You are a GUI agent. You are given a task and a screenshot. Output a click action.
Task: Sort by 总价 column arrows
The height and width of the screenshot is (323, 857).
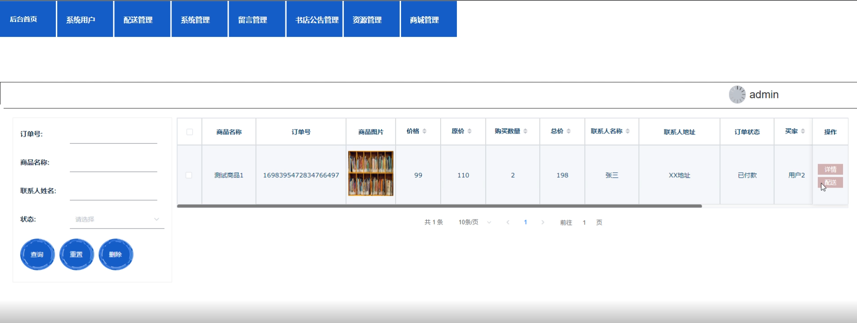568,131
